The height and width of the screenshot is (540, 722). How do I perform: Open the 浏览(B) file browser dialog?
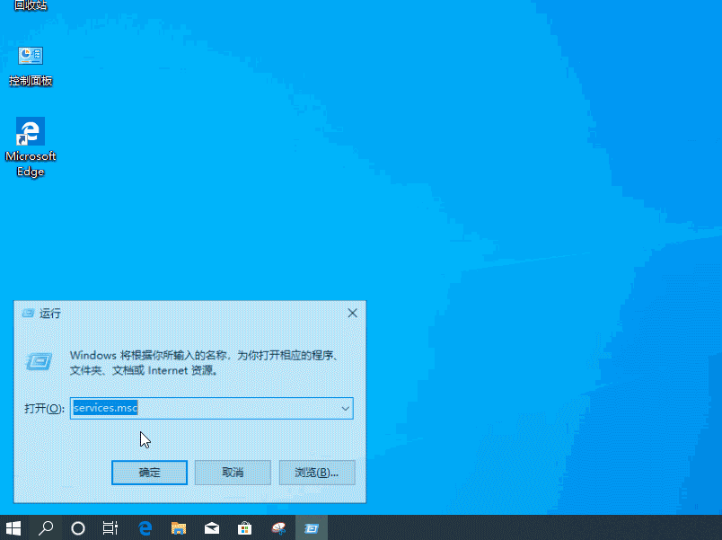[316, 472]
